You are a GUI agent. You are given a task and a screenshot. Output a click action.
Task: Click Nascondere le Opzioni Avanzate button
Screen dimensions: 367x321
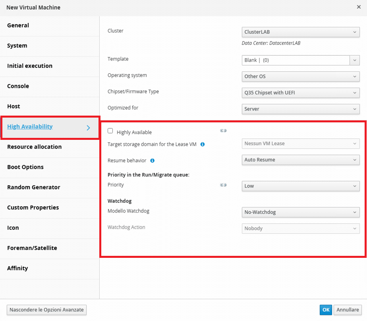coord(46,310)
